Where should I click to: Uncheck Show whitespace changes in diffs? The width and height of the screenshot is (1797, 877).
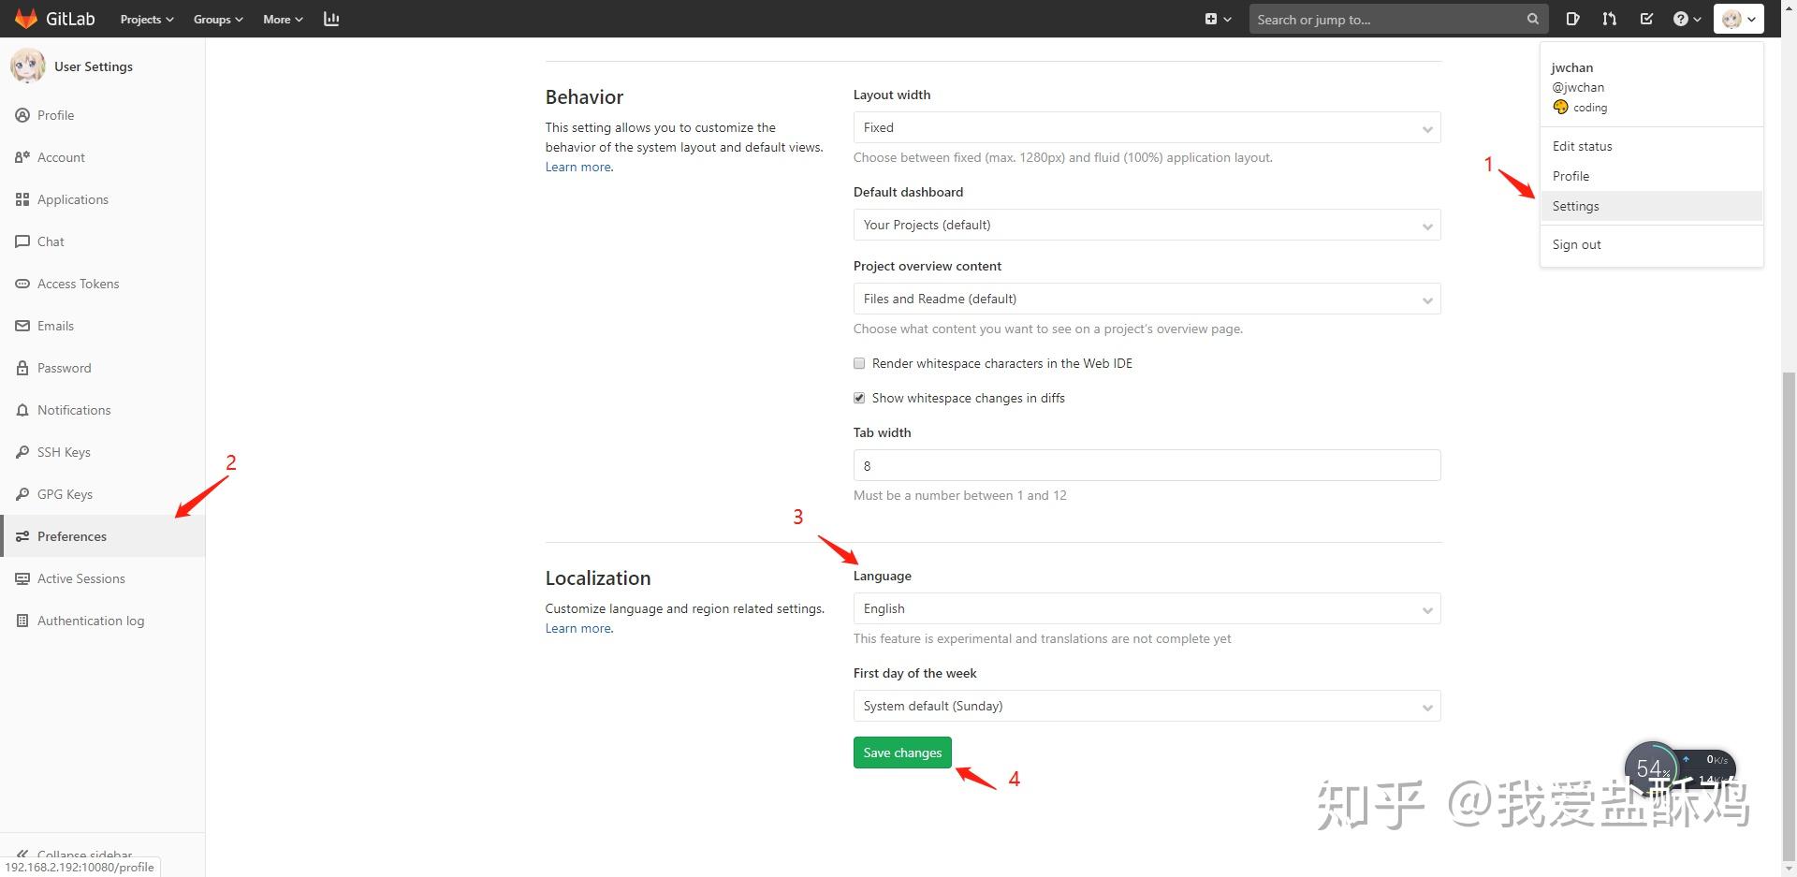click(858, 397)
